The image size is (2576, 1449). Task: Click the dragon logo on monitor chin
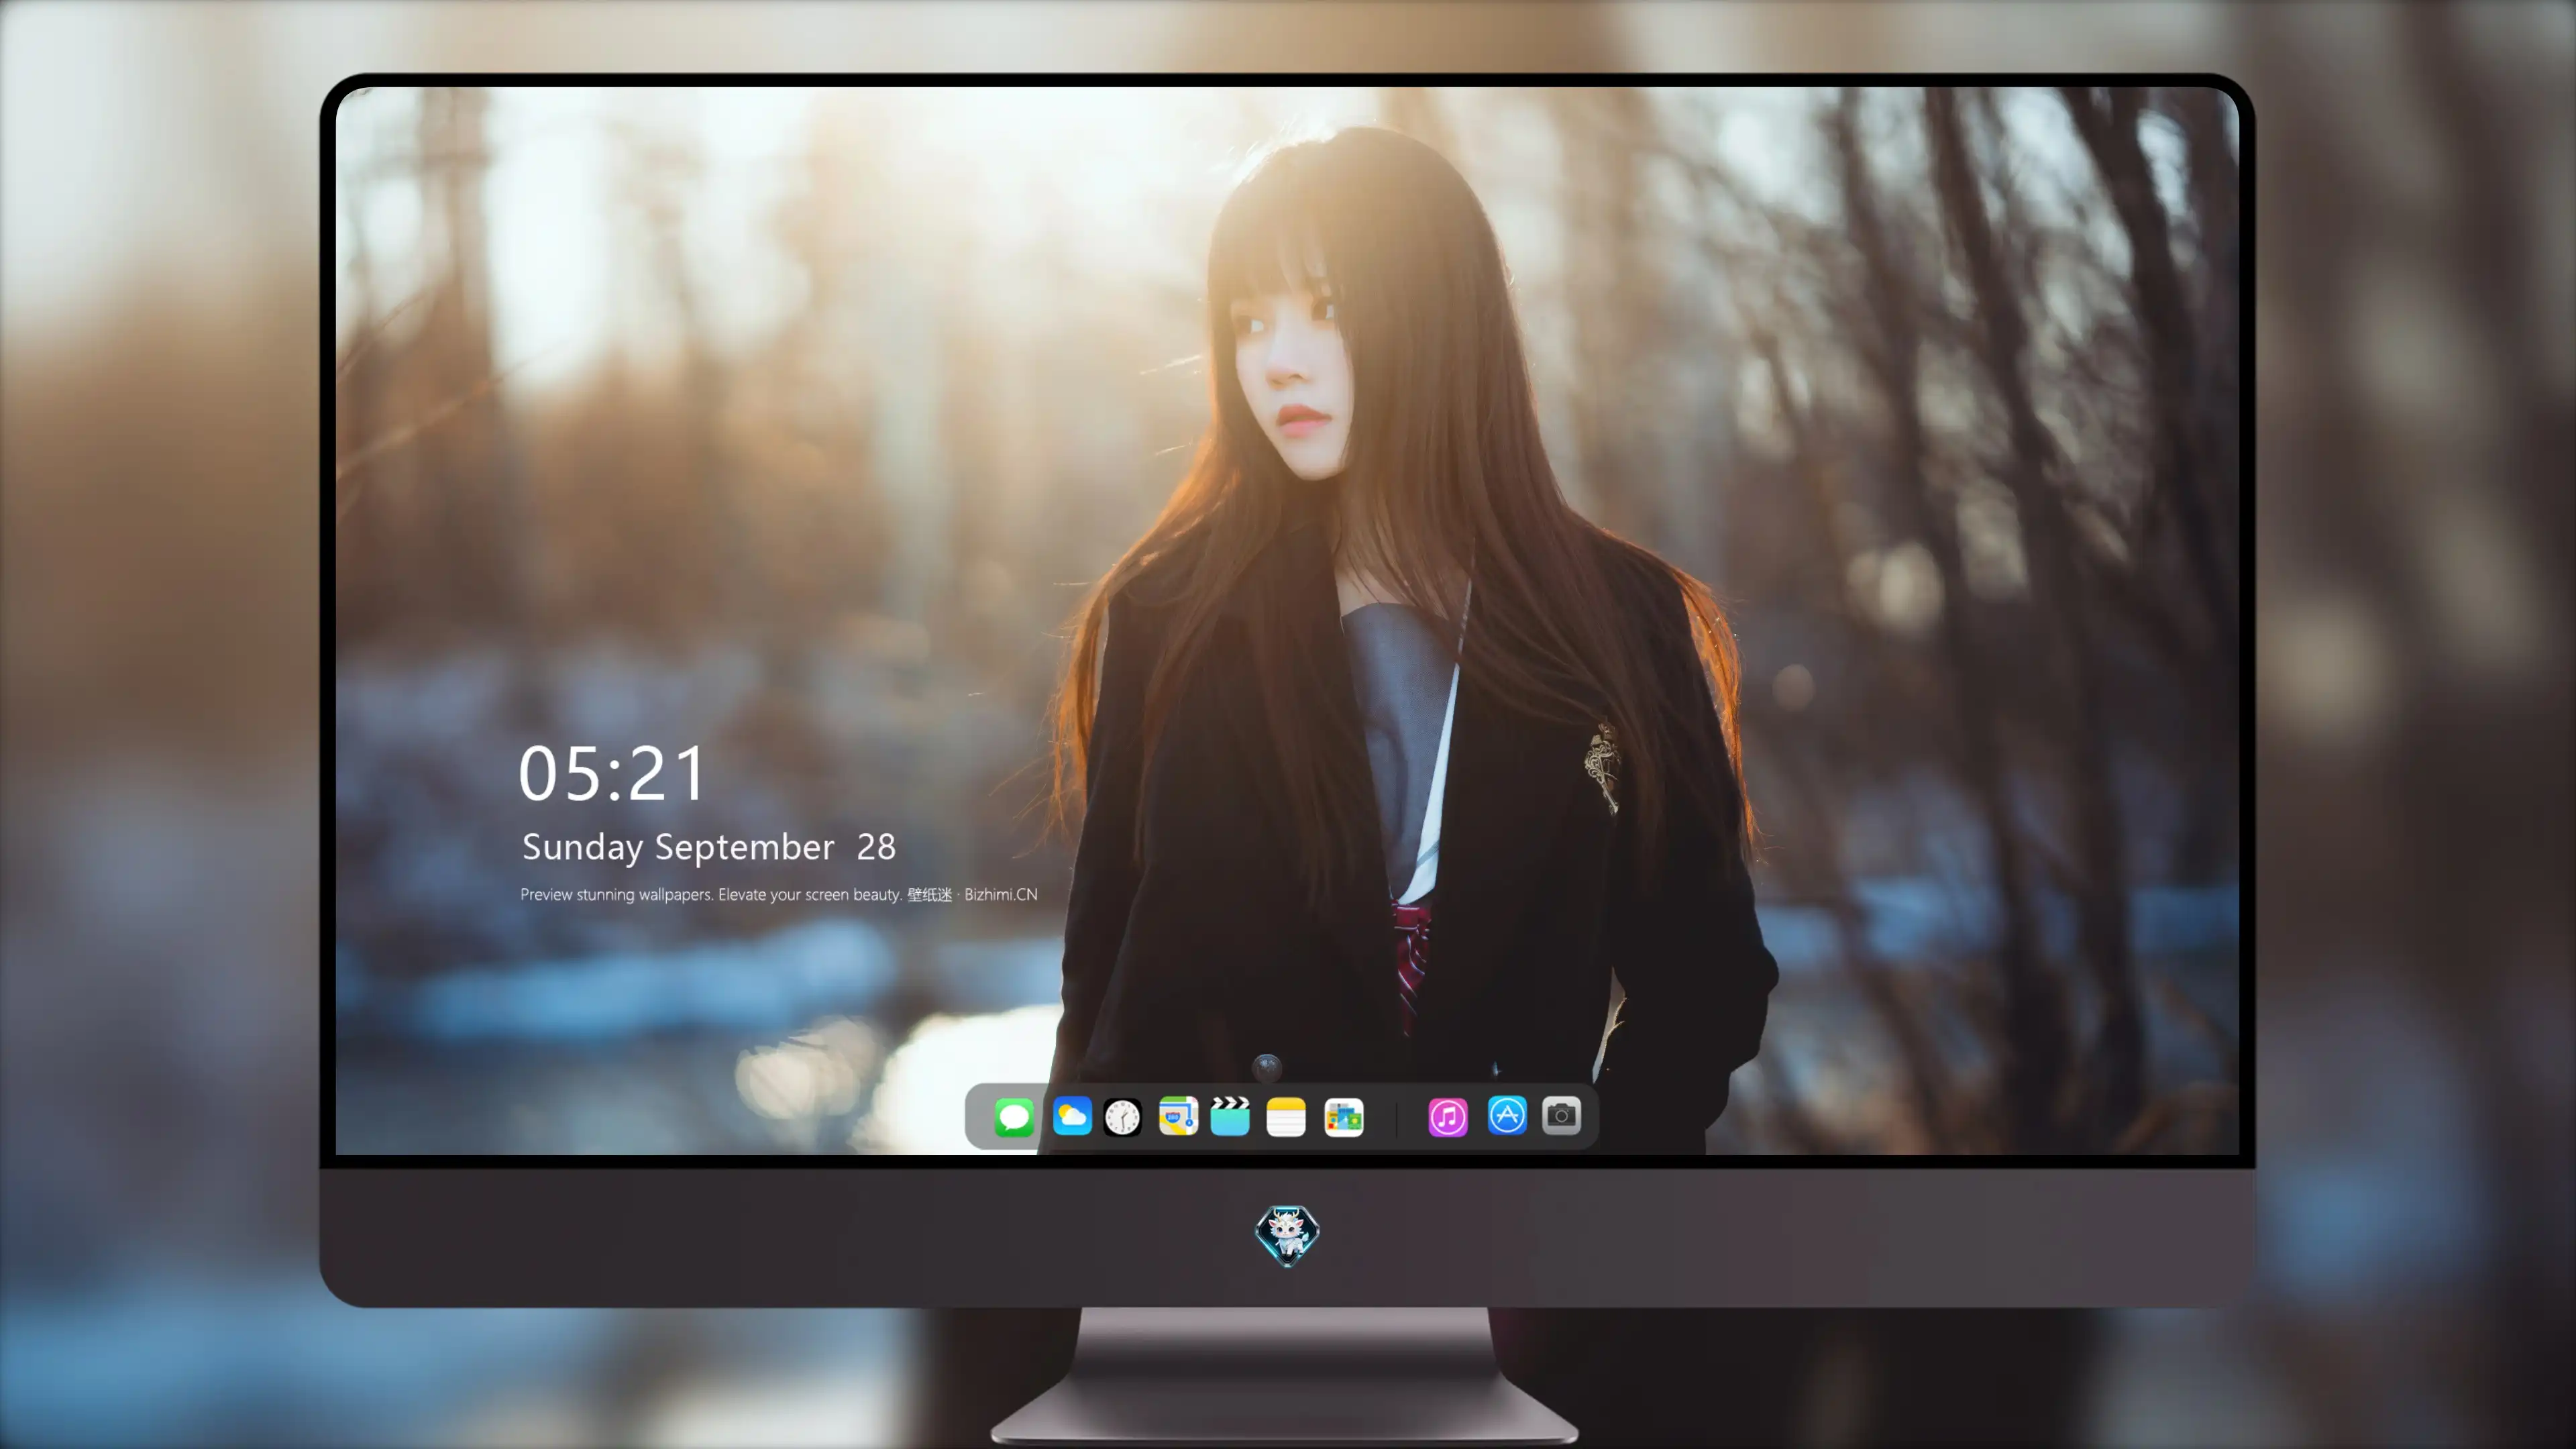pyautogui.click(x=1287, y=1236)
